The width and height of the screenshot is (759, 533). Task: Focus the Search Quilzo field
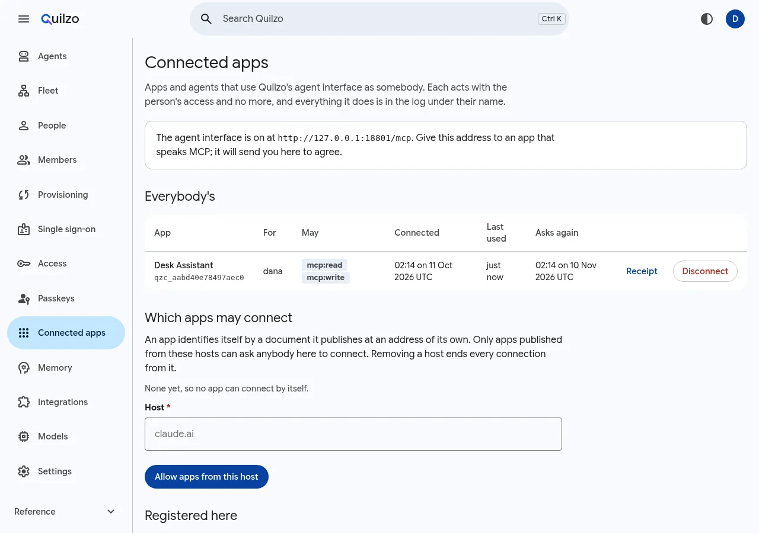(379, 19)
